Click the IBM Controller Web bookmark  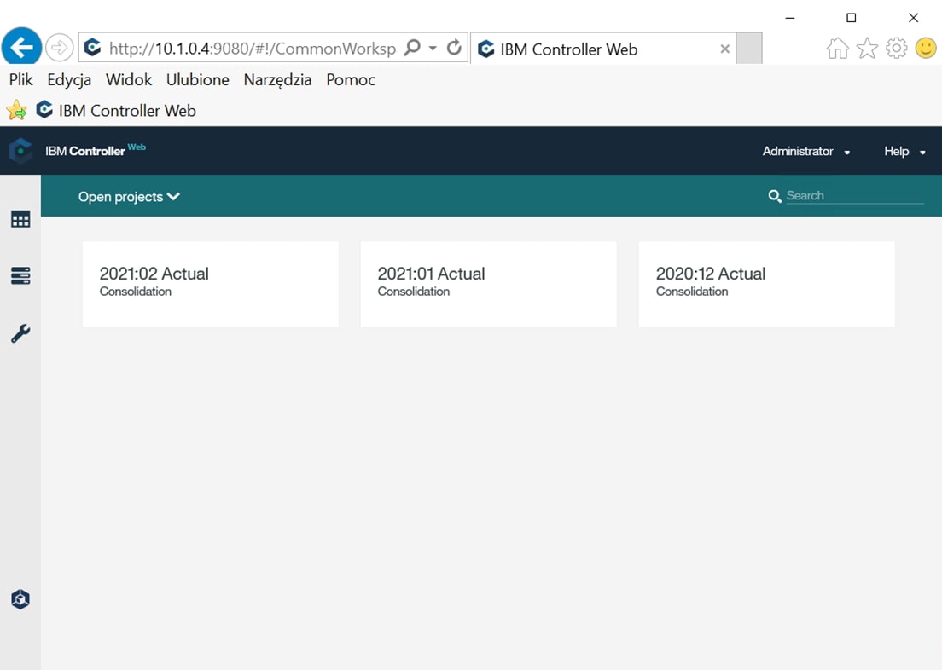117,111
